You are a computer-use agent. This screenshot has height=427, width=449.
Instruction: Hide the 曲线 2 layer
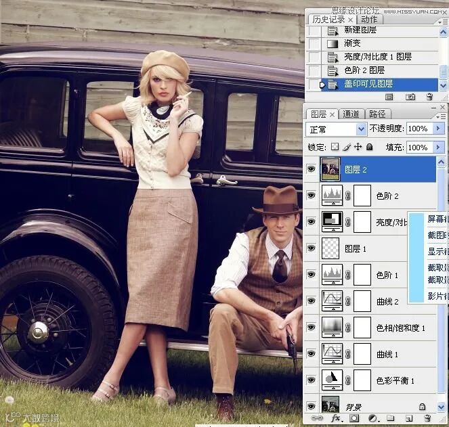312,300
